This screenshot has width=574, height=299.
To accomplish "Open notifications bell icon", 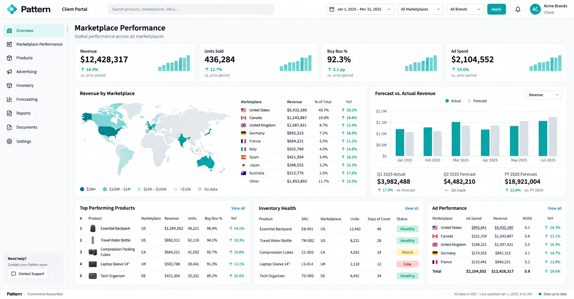I will (x=518, y=9).
